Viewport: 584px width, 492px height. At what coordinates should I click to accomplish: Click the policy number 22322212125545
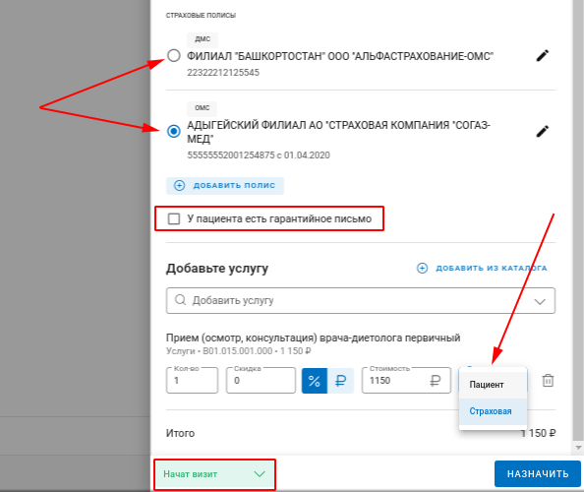pyautogui.click(x=223, y=72)
